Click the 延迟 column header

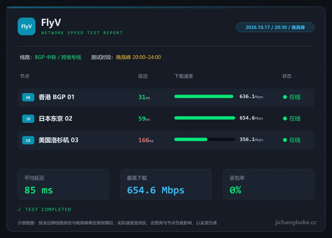143,76
